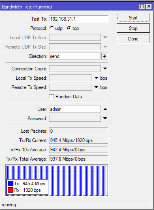Stop the running bandwidth test

point(133,28)
